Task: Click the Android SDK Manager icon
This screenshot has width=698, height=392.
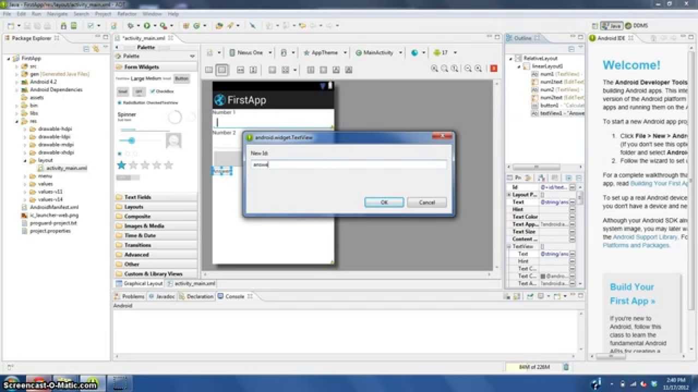Action: (63, 26)
